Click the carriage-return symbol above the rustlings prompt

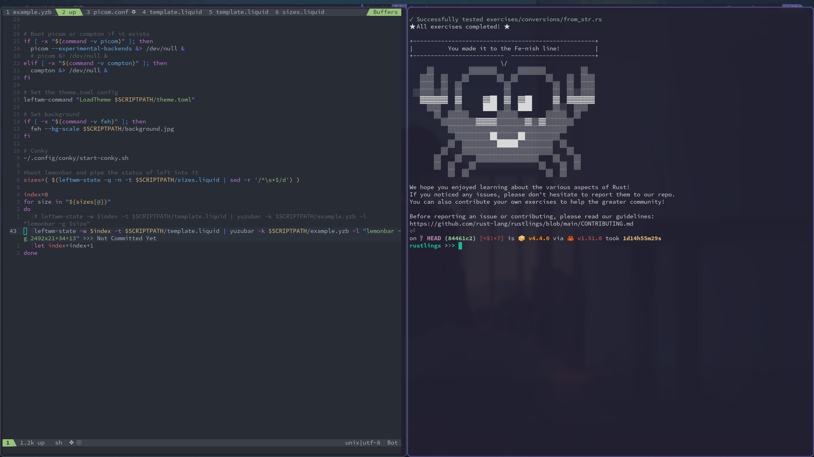412,230
